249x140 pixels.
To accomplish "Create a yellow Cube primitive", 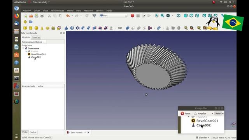I will coord(25,28).
